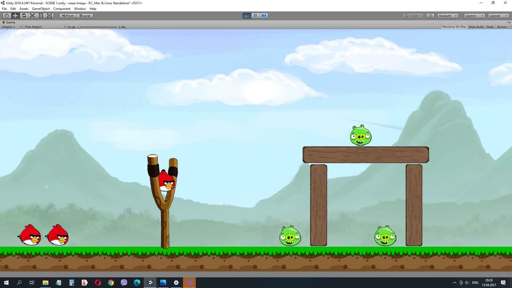This screenshot has width=512, height=288.
Task: Open Viber from taskbar
Action: pos(124,283)
